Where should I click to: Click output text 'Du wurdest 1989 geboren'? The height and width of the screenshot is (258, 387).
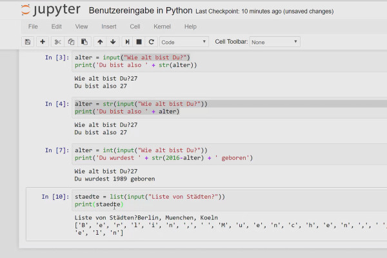coord(115,179)
